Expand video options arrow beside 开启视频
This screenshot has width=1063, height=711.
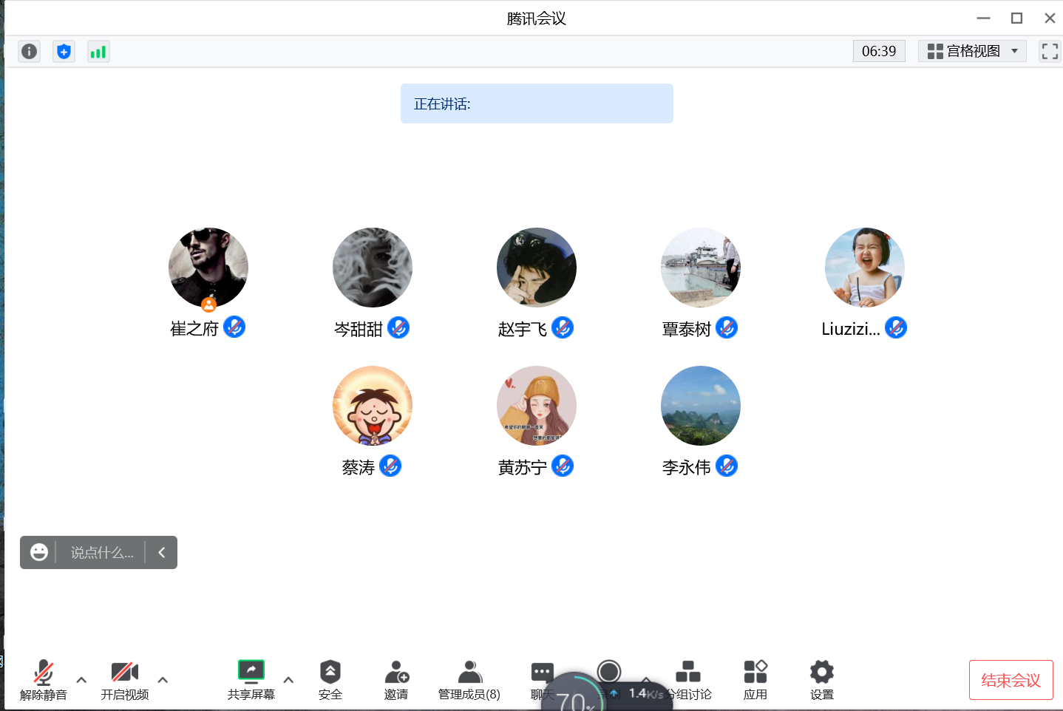coord(163,679)
